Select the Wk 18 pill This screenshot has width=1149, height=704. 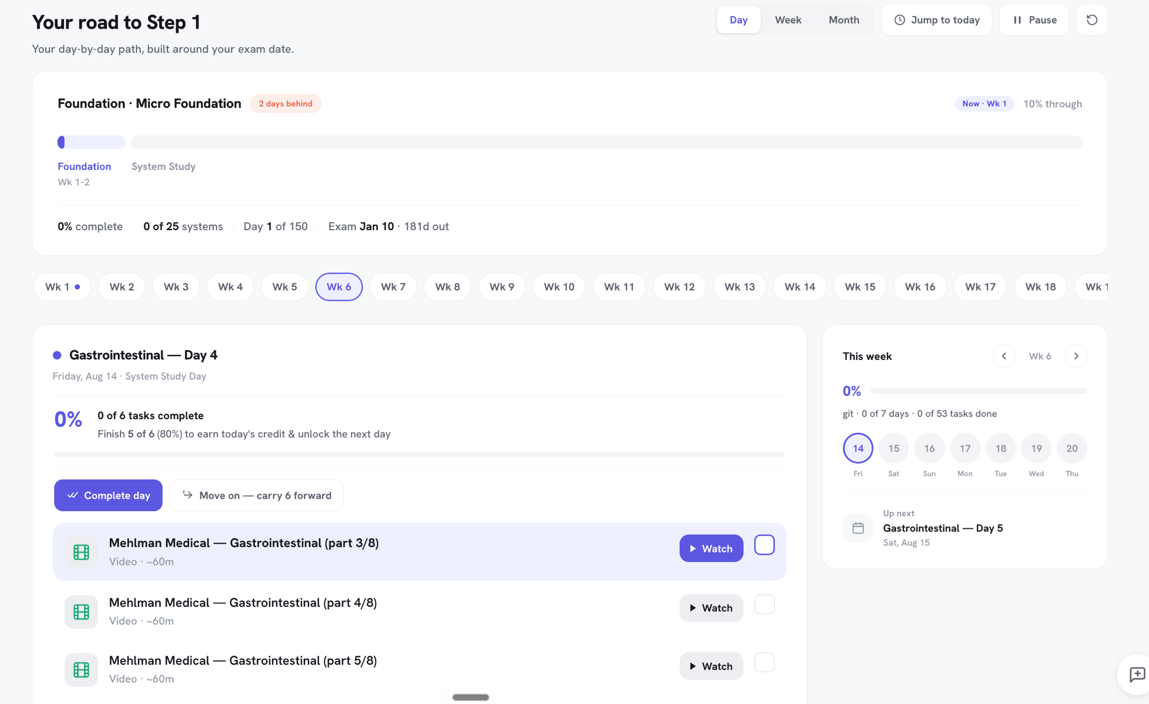pos(1040,287)
